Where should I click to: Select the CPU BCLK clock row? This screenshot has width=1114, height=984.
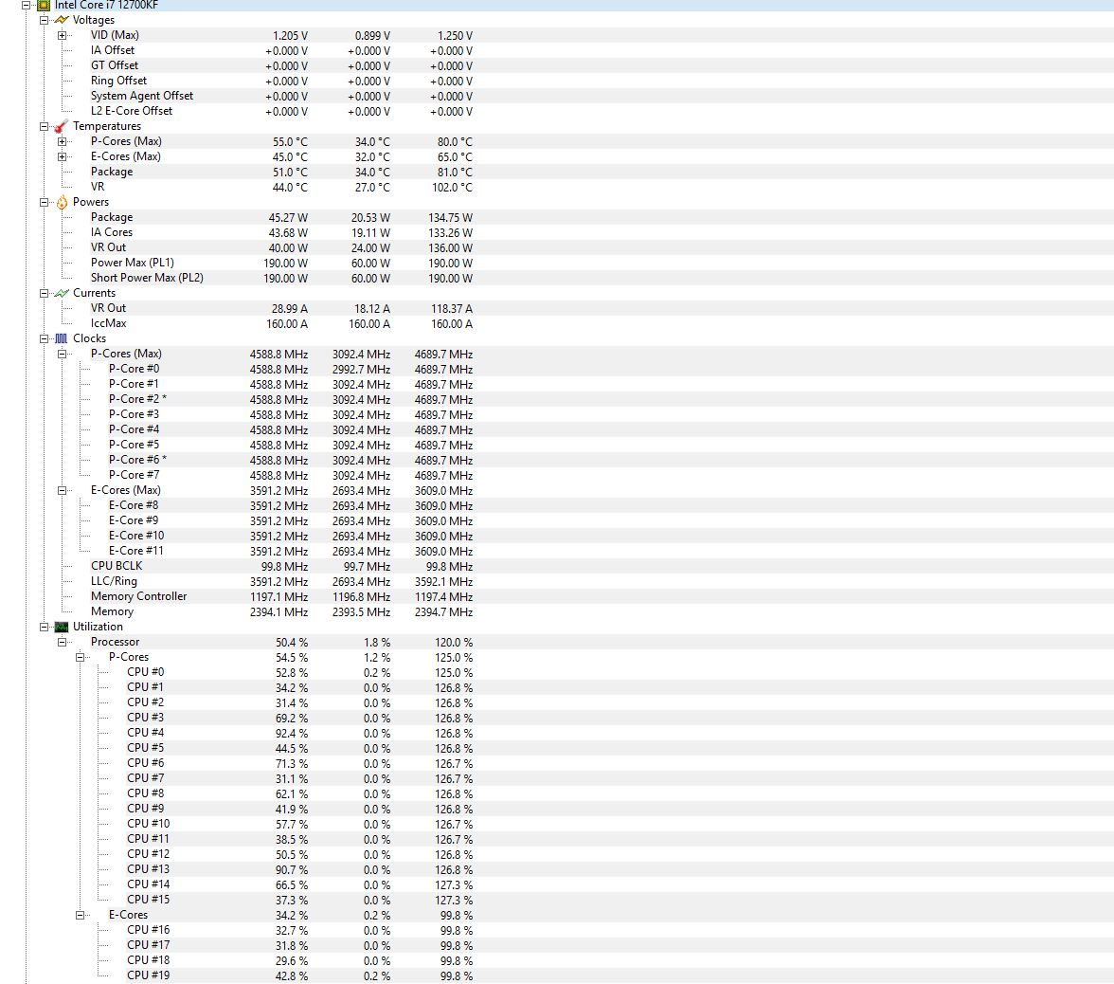[x=117, y=566]
